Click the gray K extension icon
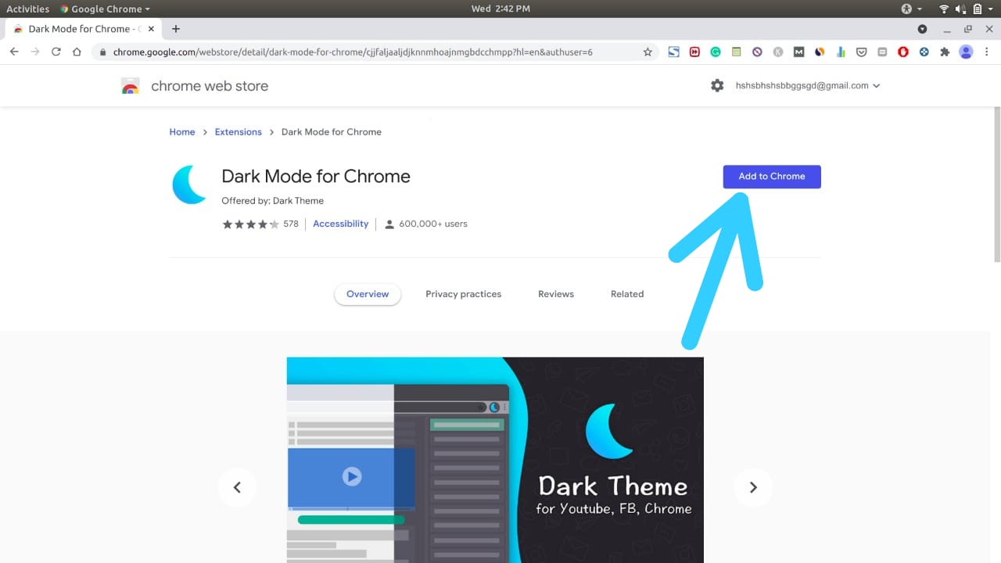This screenshot has width=1001, height=563. tap(778, 52)
